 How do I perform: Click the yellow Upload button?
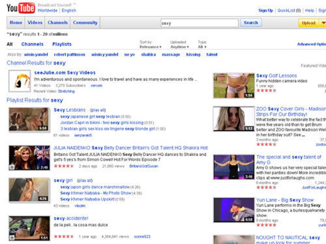tap(308, 23)
